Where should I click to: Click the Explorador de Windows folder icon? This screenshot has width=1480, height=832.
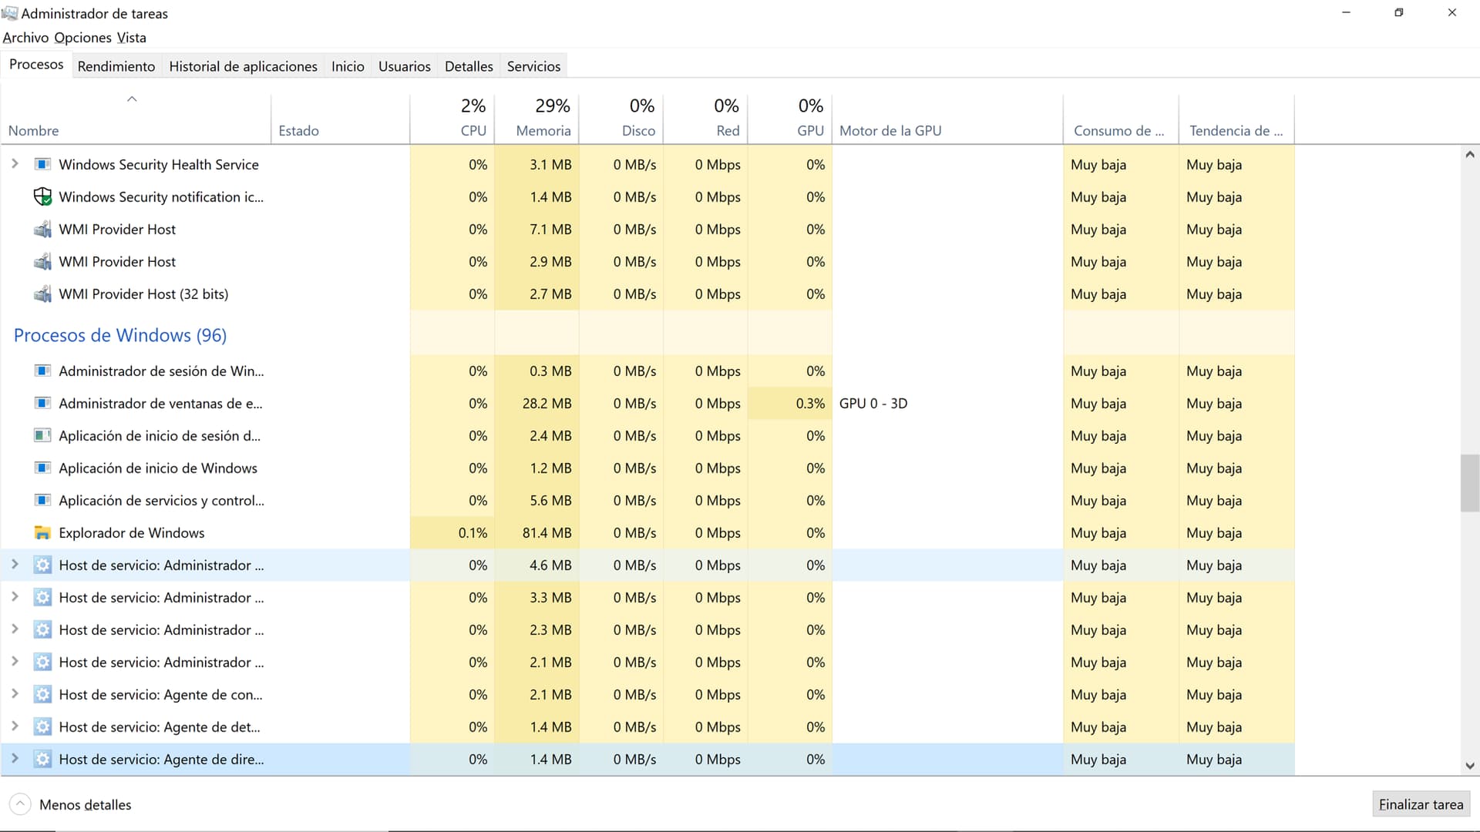43,532
